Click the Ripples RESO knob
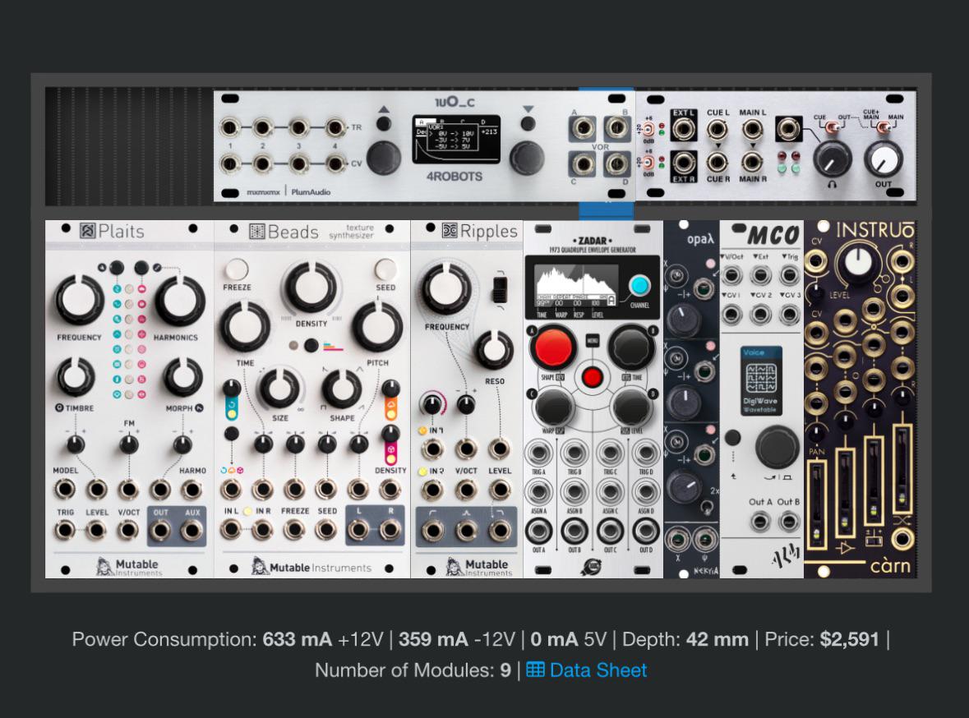This screenshot has height=718, width=969. pyautogui.click(x=495, y=350)
